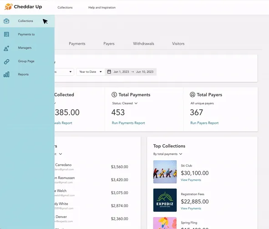
Task: Switch to the Withdrawals tab
Action: [x=143, y=44]
